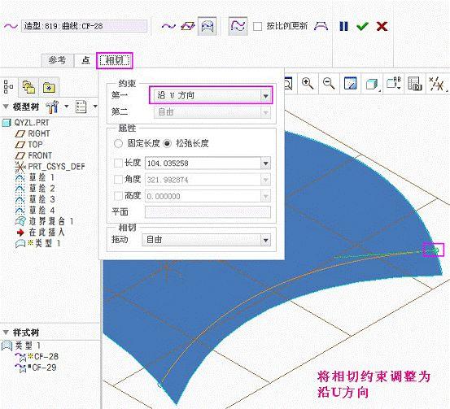The image size is (450, 409).
Task: Select curve CF-29 in the style tree
Action: (x=36, y=368)
